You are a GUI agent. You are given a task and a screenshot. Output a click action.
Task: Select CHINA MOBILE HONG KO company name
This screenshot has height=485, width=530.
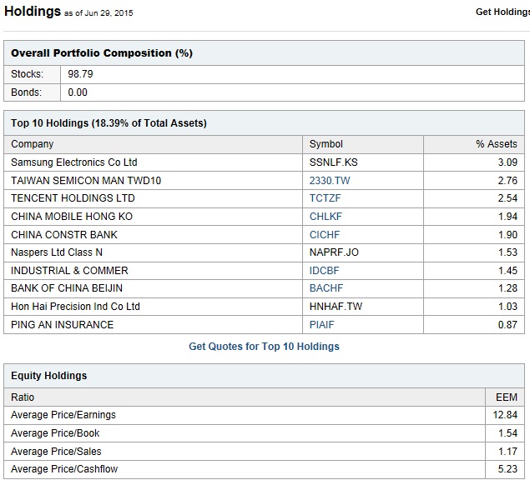[x=72, y=217]
